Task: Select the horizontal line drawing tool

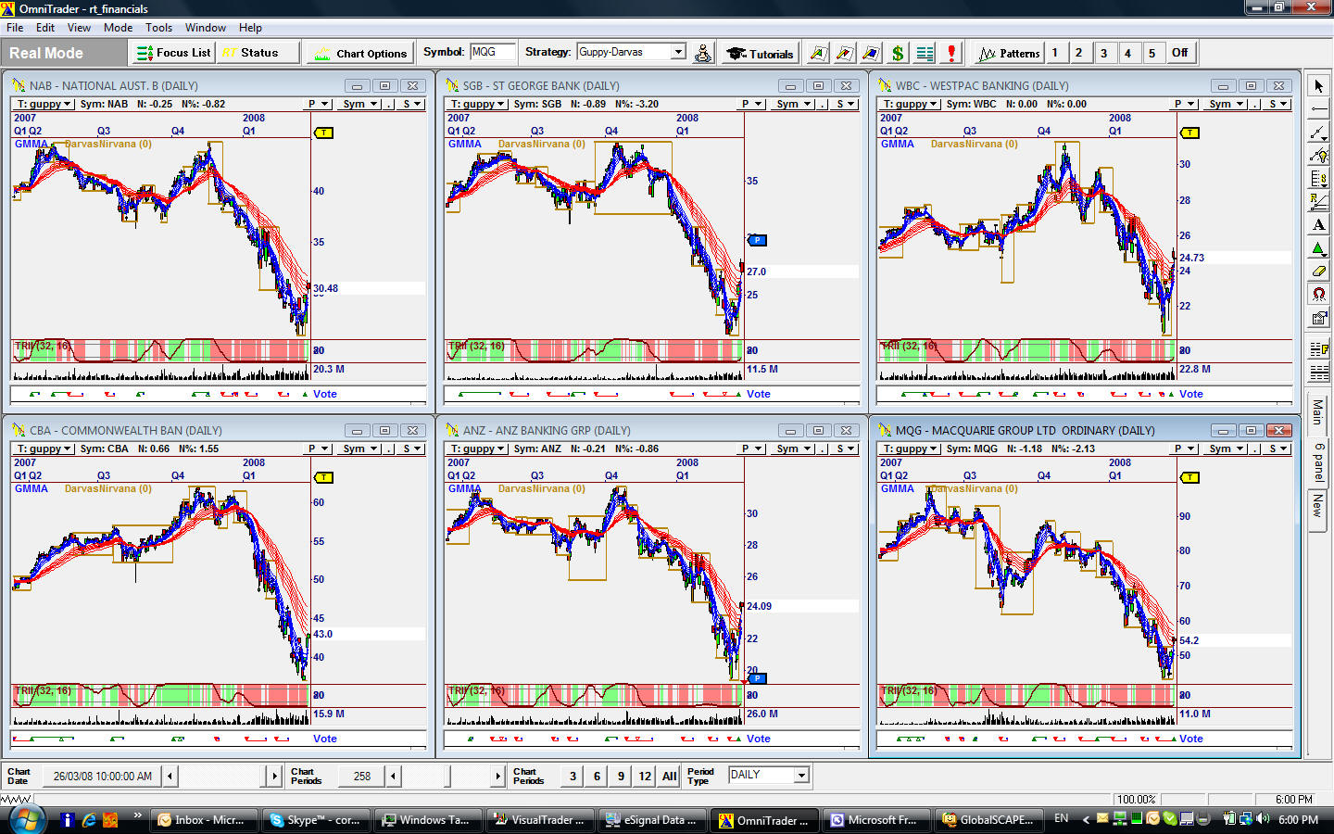Action: [1318, 109]
